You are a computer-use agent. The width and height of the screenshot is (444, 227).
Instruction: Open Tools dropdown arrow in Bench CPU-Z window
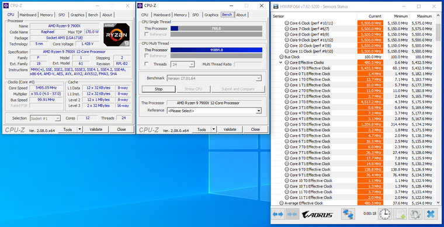tap(214, 130)
